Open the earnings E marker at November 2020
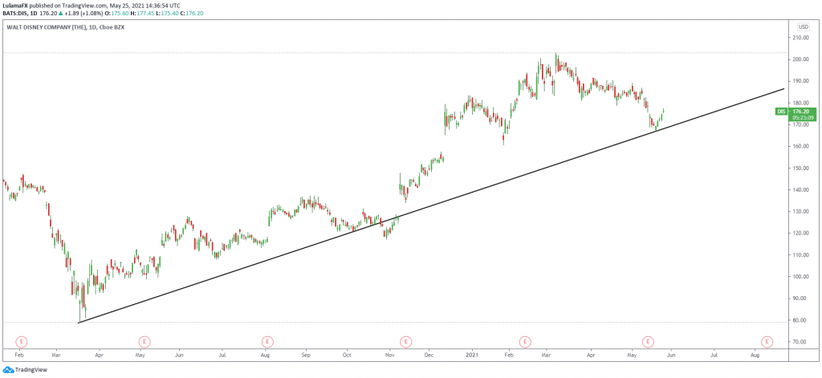 (405, 342)
